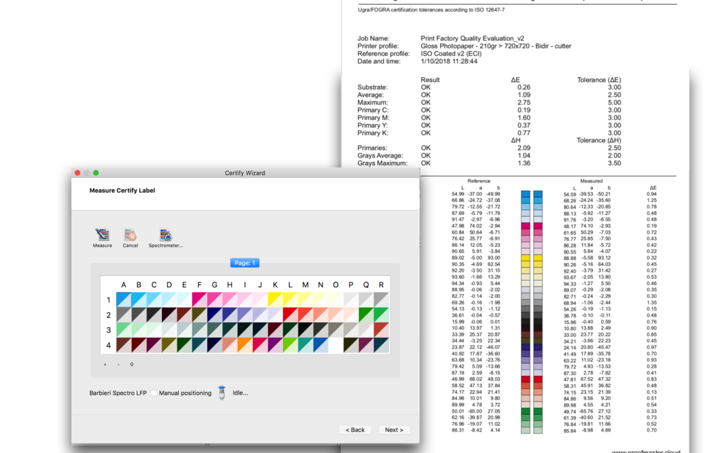Viewport: 726px width, 453px height.
Task: Click row label 2 on the test chart
Action: pos(108,315)
